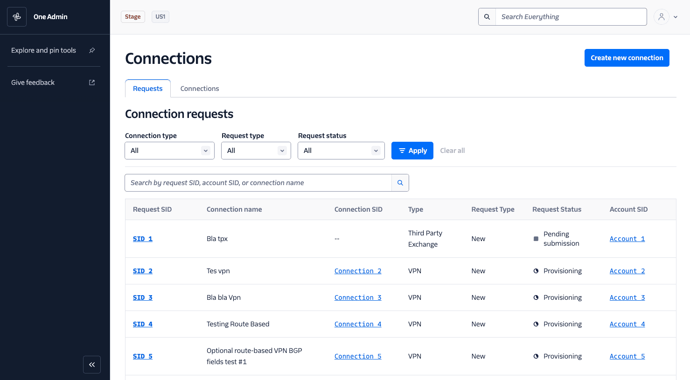The height and width of the screenshot is (380, 690).
Task: Open the user account avatar icon
Action: point(661,16)
